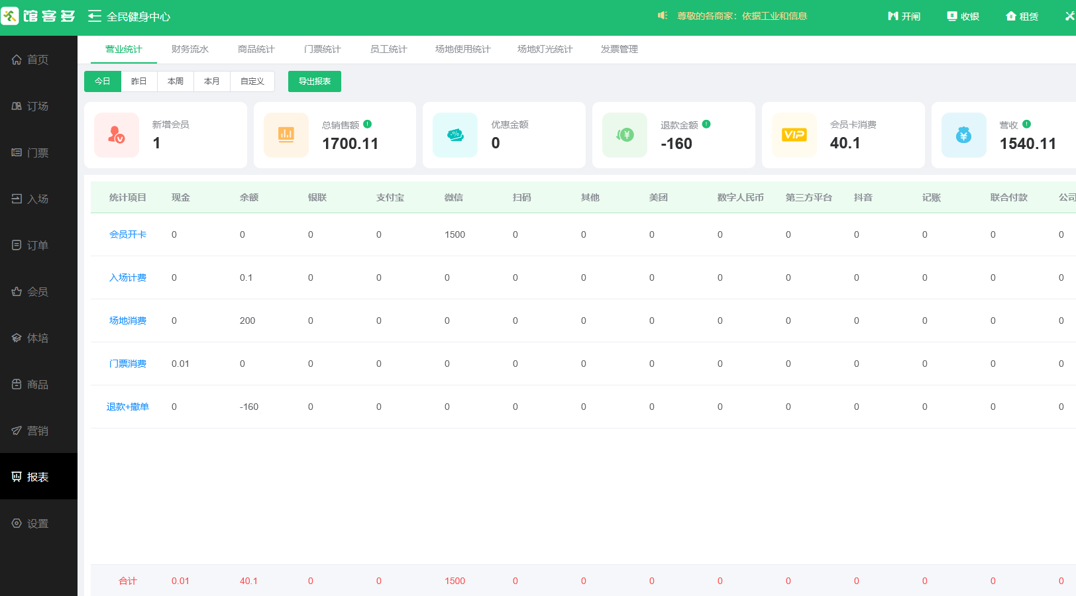Click the scrolling merchant notice text
The width and height of the screenshot is (1076, 596).
[x=742, y=16]
